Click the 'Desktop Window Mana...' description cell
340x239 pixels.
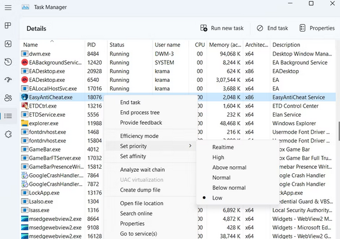[x=302, y=54]
